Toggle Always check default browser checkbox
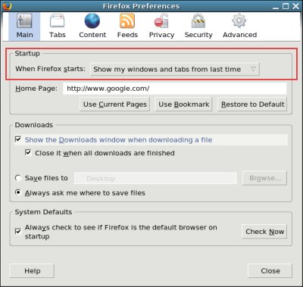 (x=18, y=231)
